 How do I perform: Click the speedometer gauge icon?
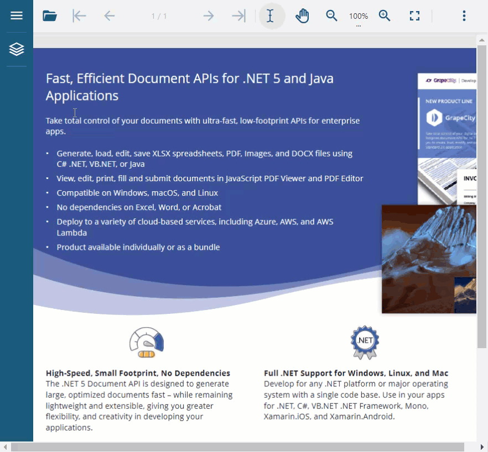point(147,343)
